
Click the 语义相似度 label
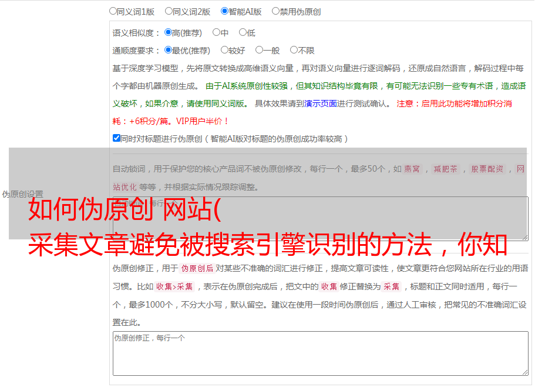click(x=136, y=33)
